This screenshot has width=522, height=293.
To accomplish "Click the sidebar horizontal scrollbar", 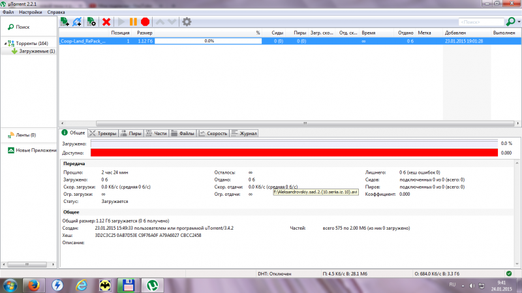I will [27, 264].
